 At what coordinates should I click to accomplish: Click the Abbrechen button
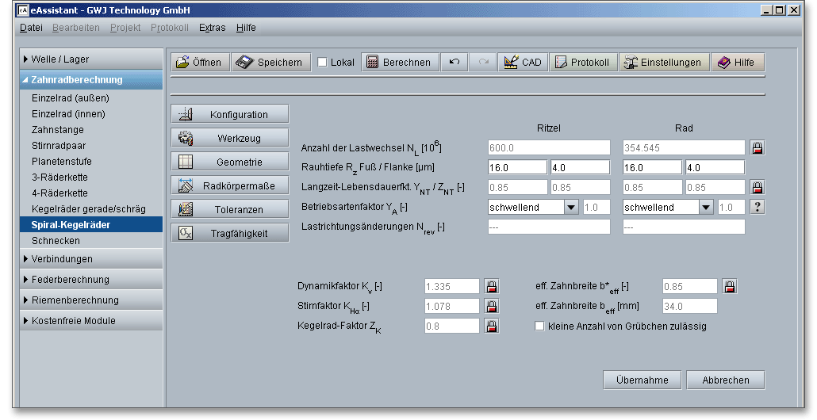click(x=725, y=380)
